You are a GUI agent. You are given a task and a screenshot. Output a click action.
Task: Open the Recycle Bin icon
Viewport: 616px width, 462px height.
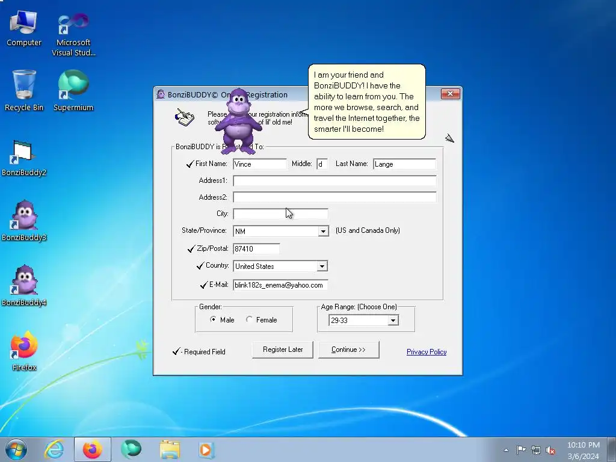point(24,90)
